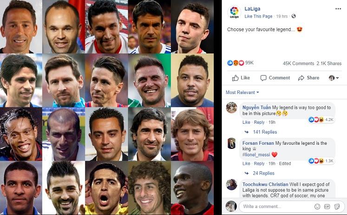Open the post options three-dots menu
Viewport: 347px width, 215px height.
(338, 9)
